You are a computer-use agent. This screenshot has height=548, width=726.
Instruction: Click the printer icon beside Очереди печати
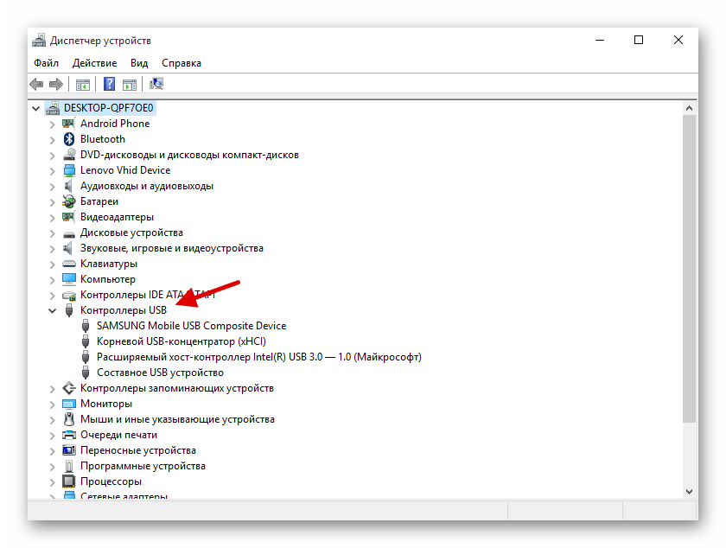(69, 435)
